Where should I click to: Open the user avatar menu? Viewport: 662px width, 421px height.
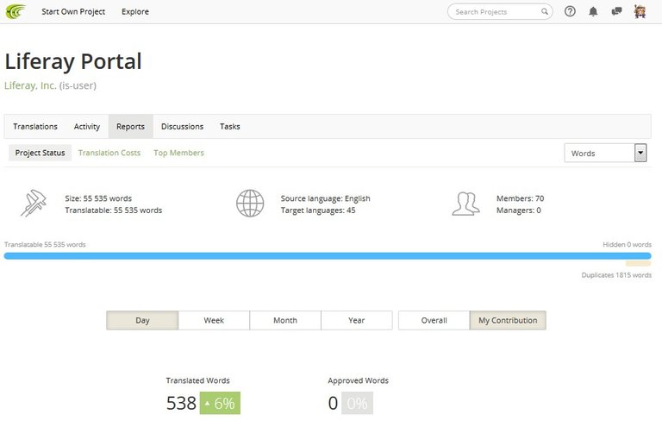[x=640, y=11]
